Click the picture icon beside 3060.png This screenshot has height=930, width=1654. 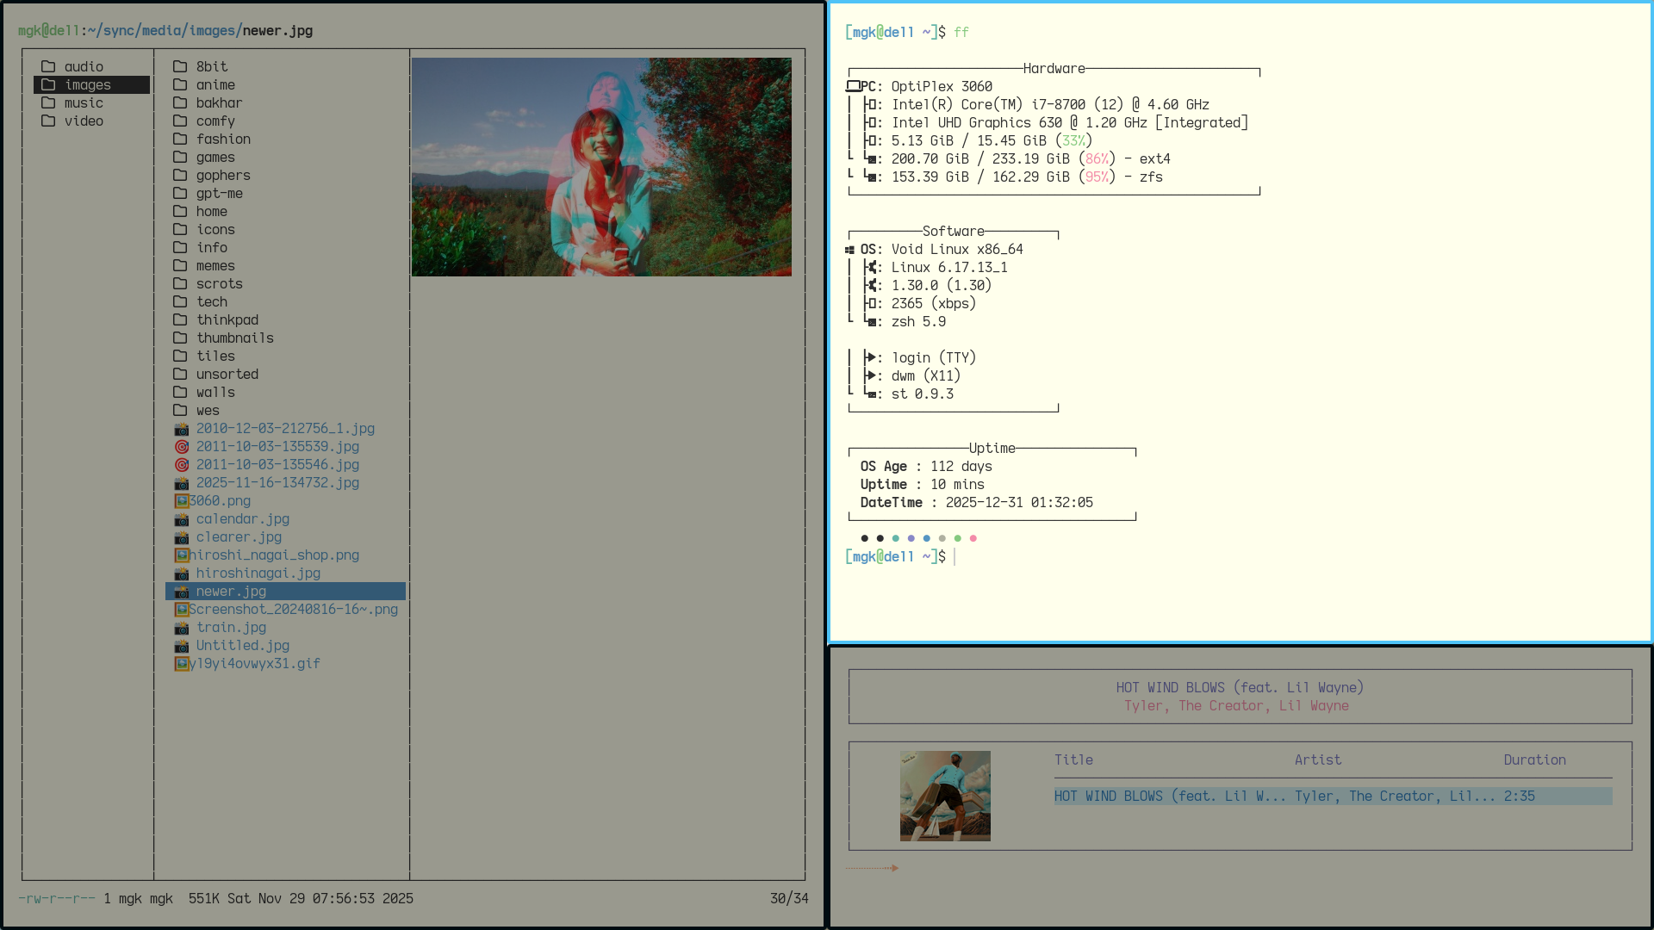[181, 501]
